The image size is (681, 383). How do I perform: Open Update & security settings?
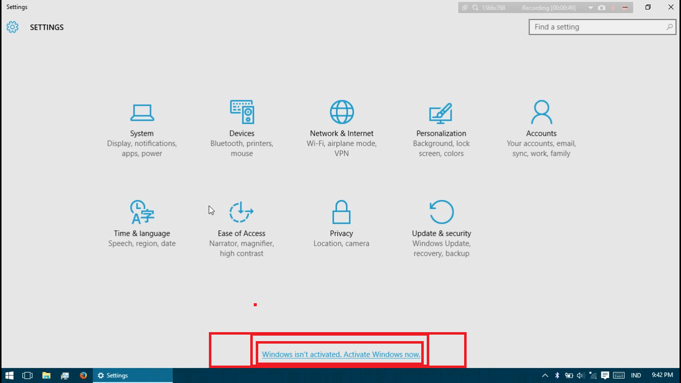(x=441, y=229)
